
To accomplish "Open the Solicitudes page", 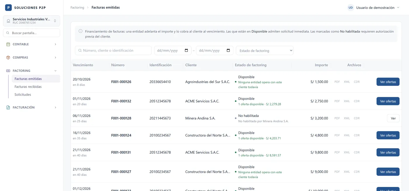I will [x=36, y=95].
